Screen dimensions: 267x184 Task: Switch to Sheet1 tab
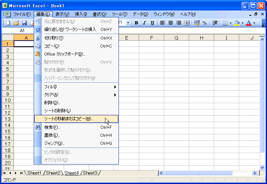[34, 173]
